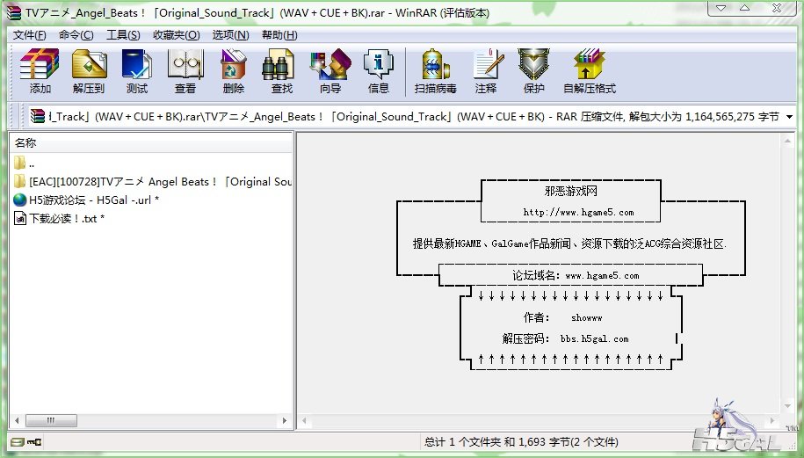This screenshot has height=458, width=804.
Task: Expand the address bar path dropdown
Action: (790, 116)
